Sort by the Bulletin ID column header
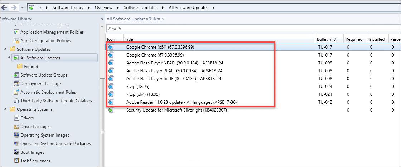This screenshot has width=401, height=167. tap(329, 39)
